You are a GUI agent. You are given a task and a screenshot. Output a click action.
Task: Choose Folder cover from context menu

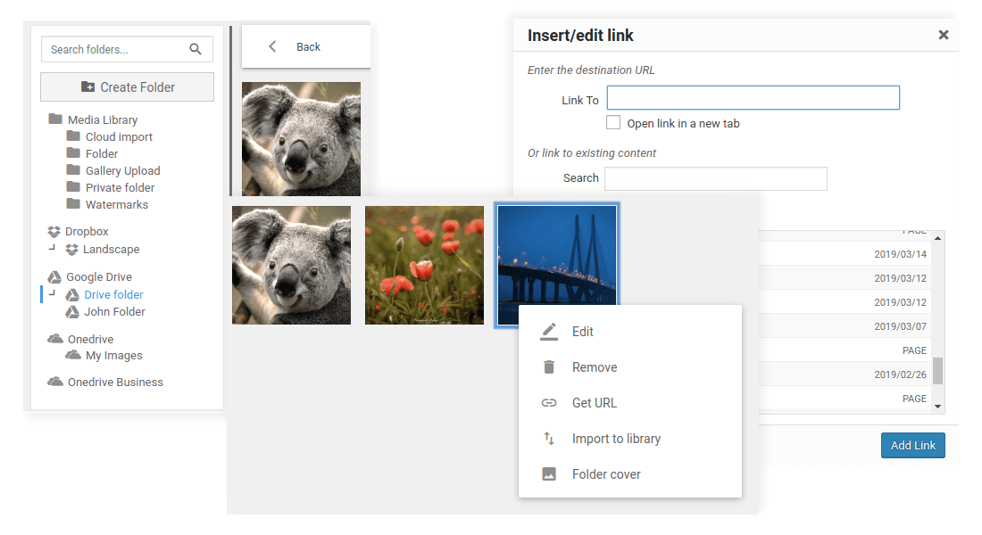606,474
